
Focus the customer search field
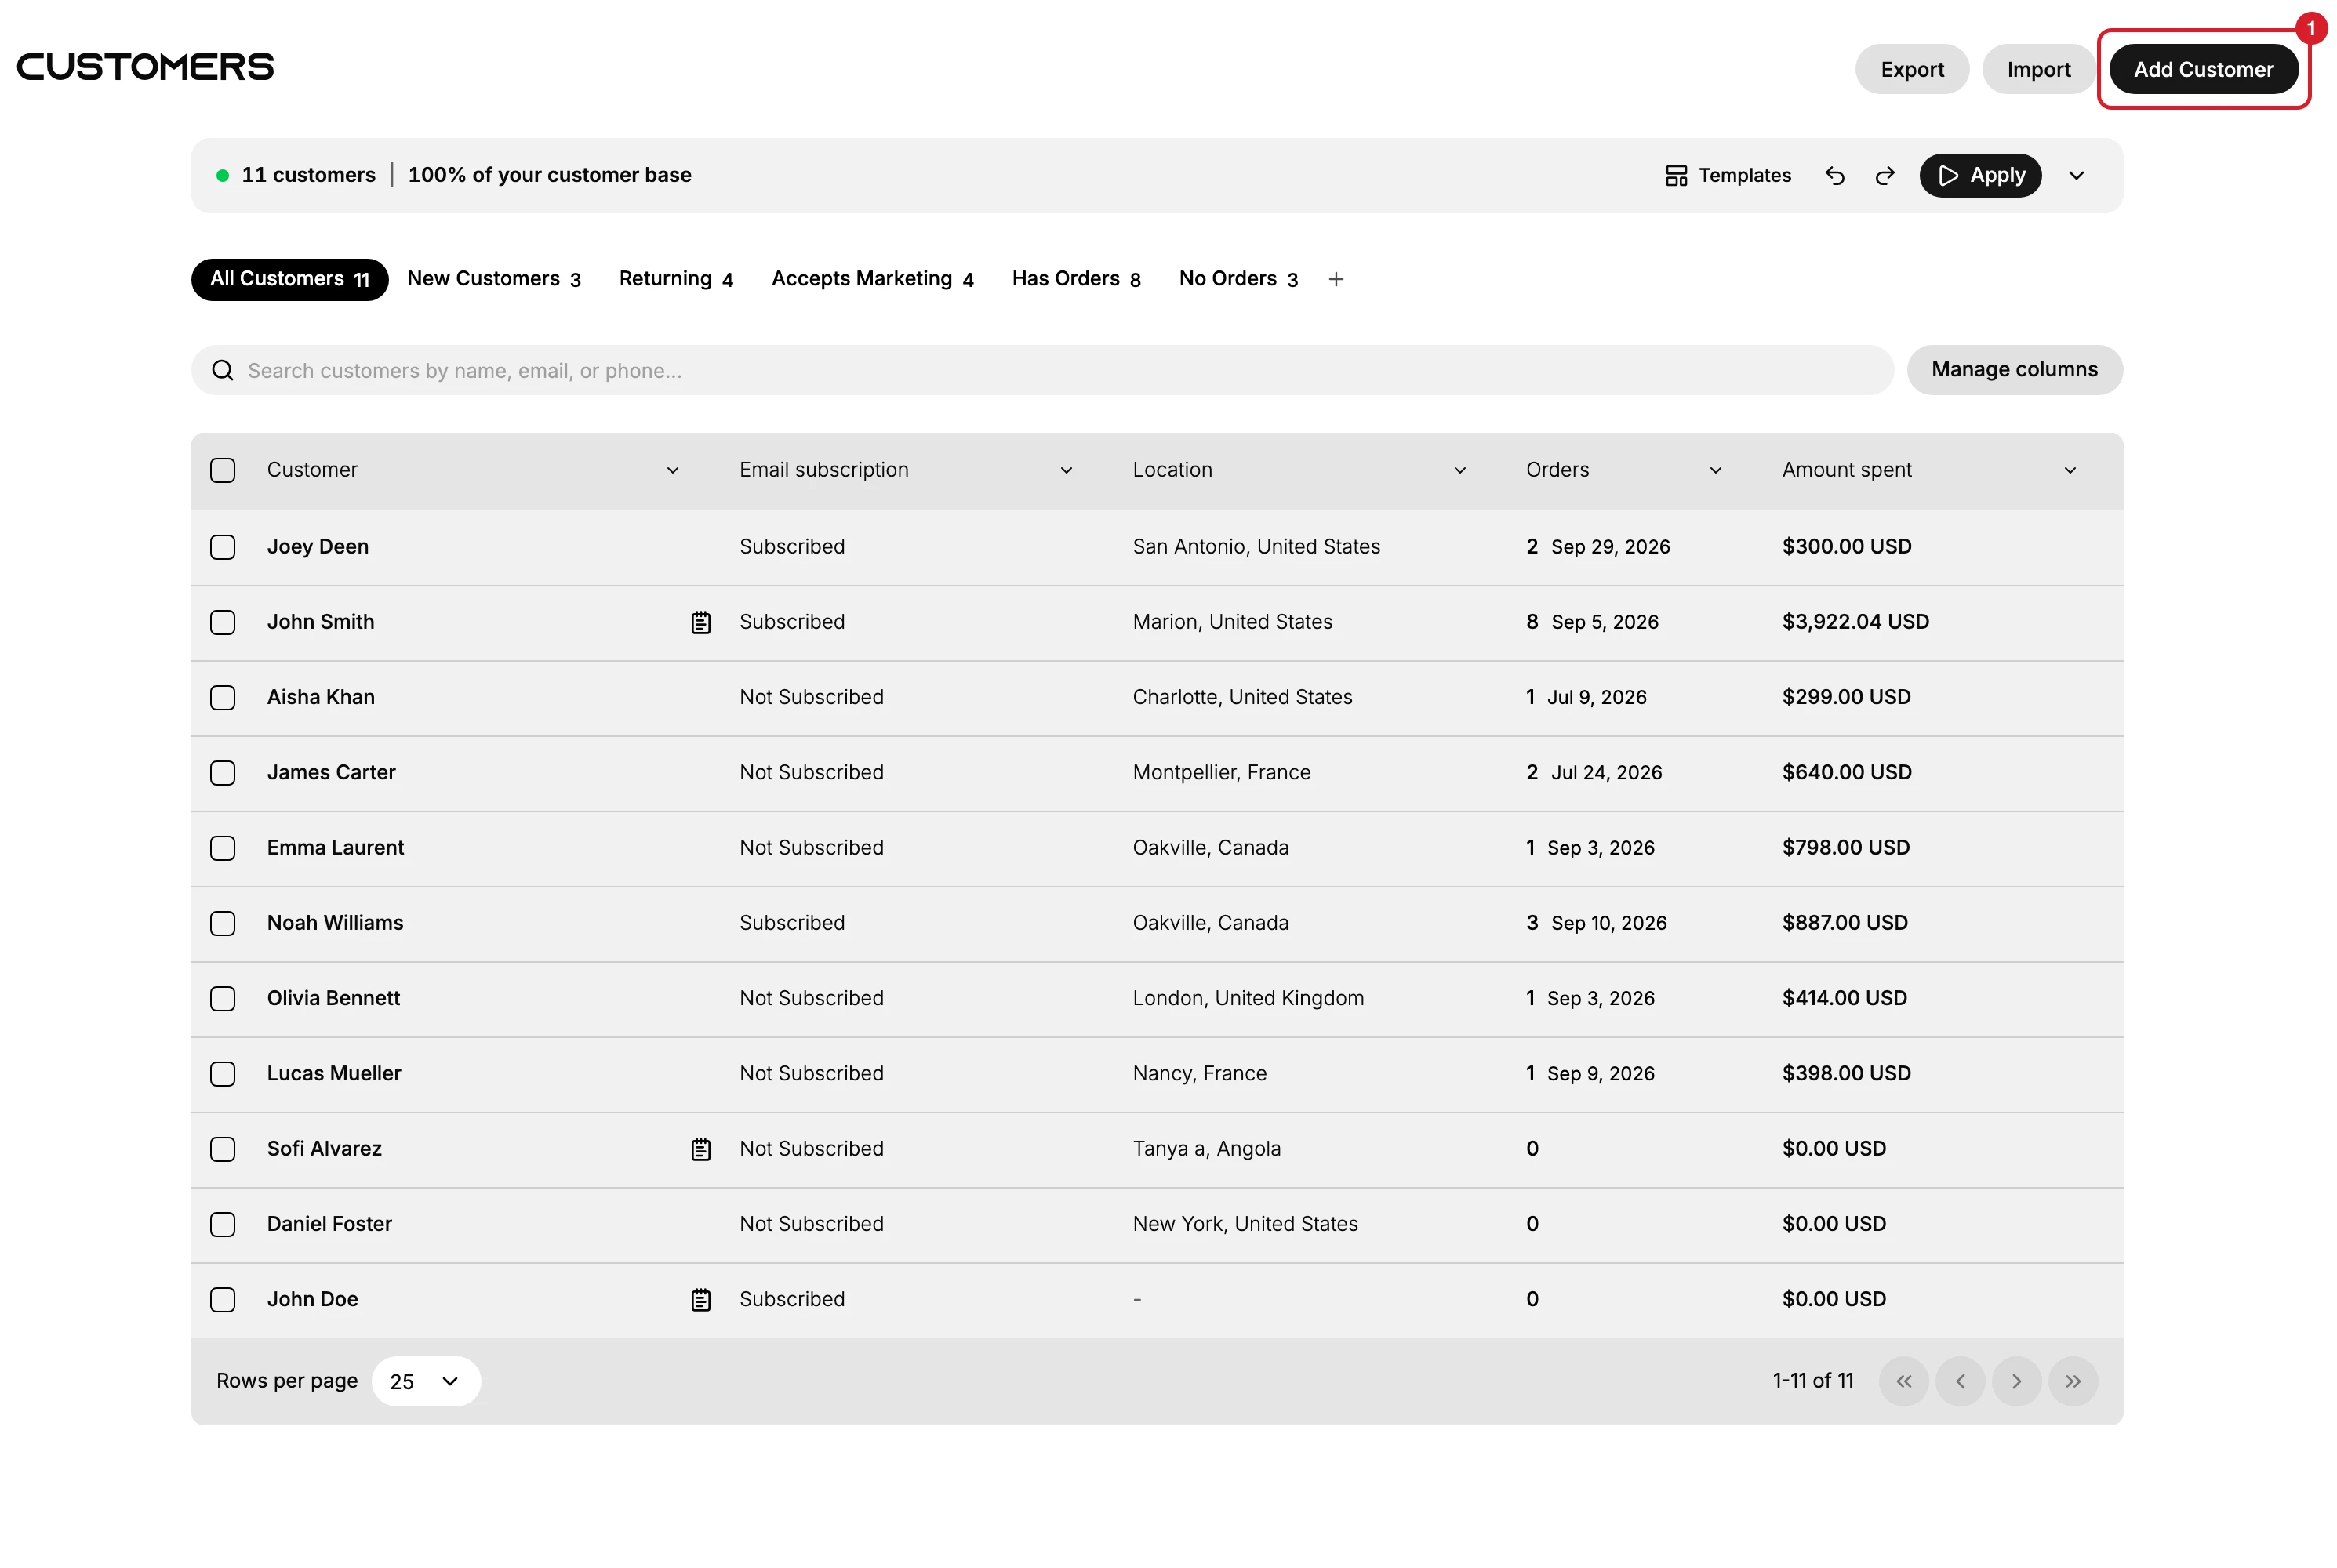pyautogui.click(x=1042, y=370)
